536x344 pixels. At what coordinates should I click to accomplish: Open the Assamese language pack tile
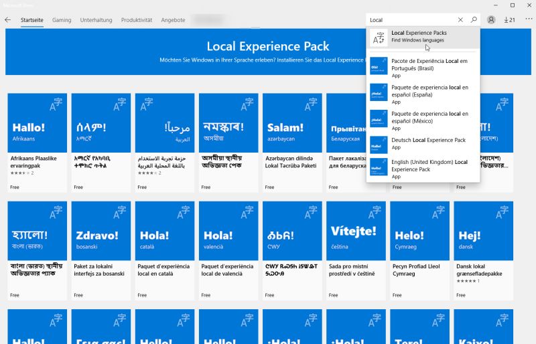tap(228, 123)
